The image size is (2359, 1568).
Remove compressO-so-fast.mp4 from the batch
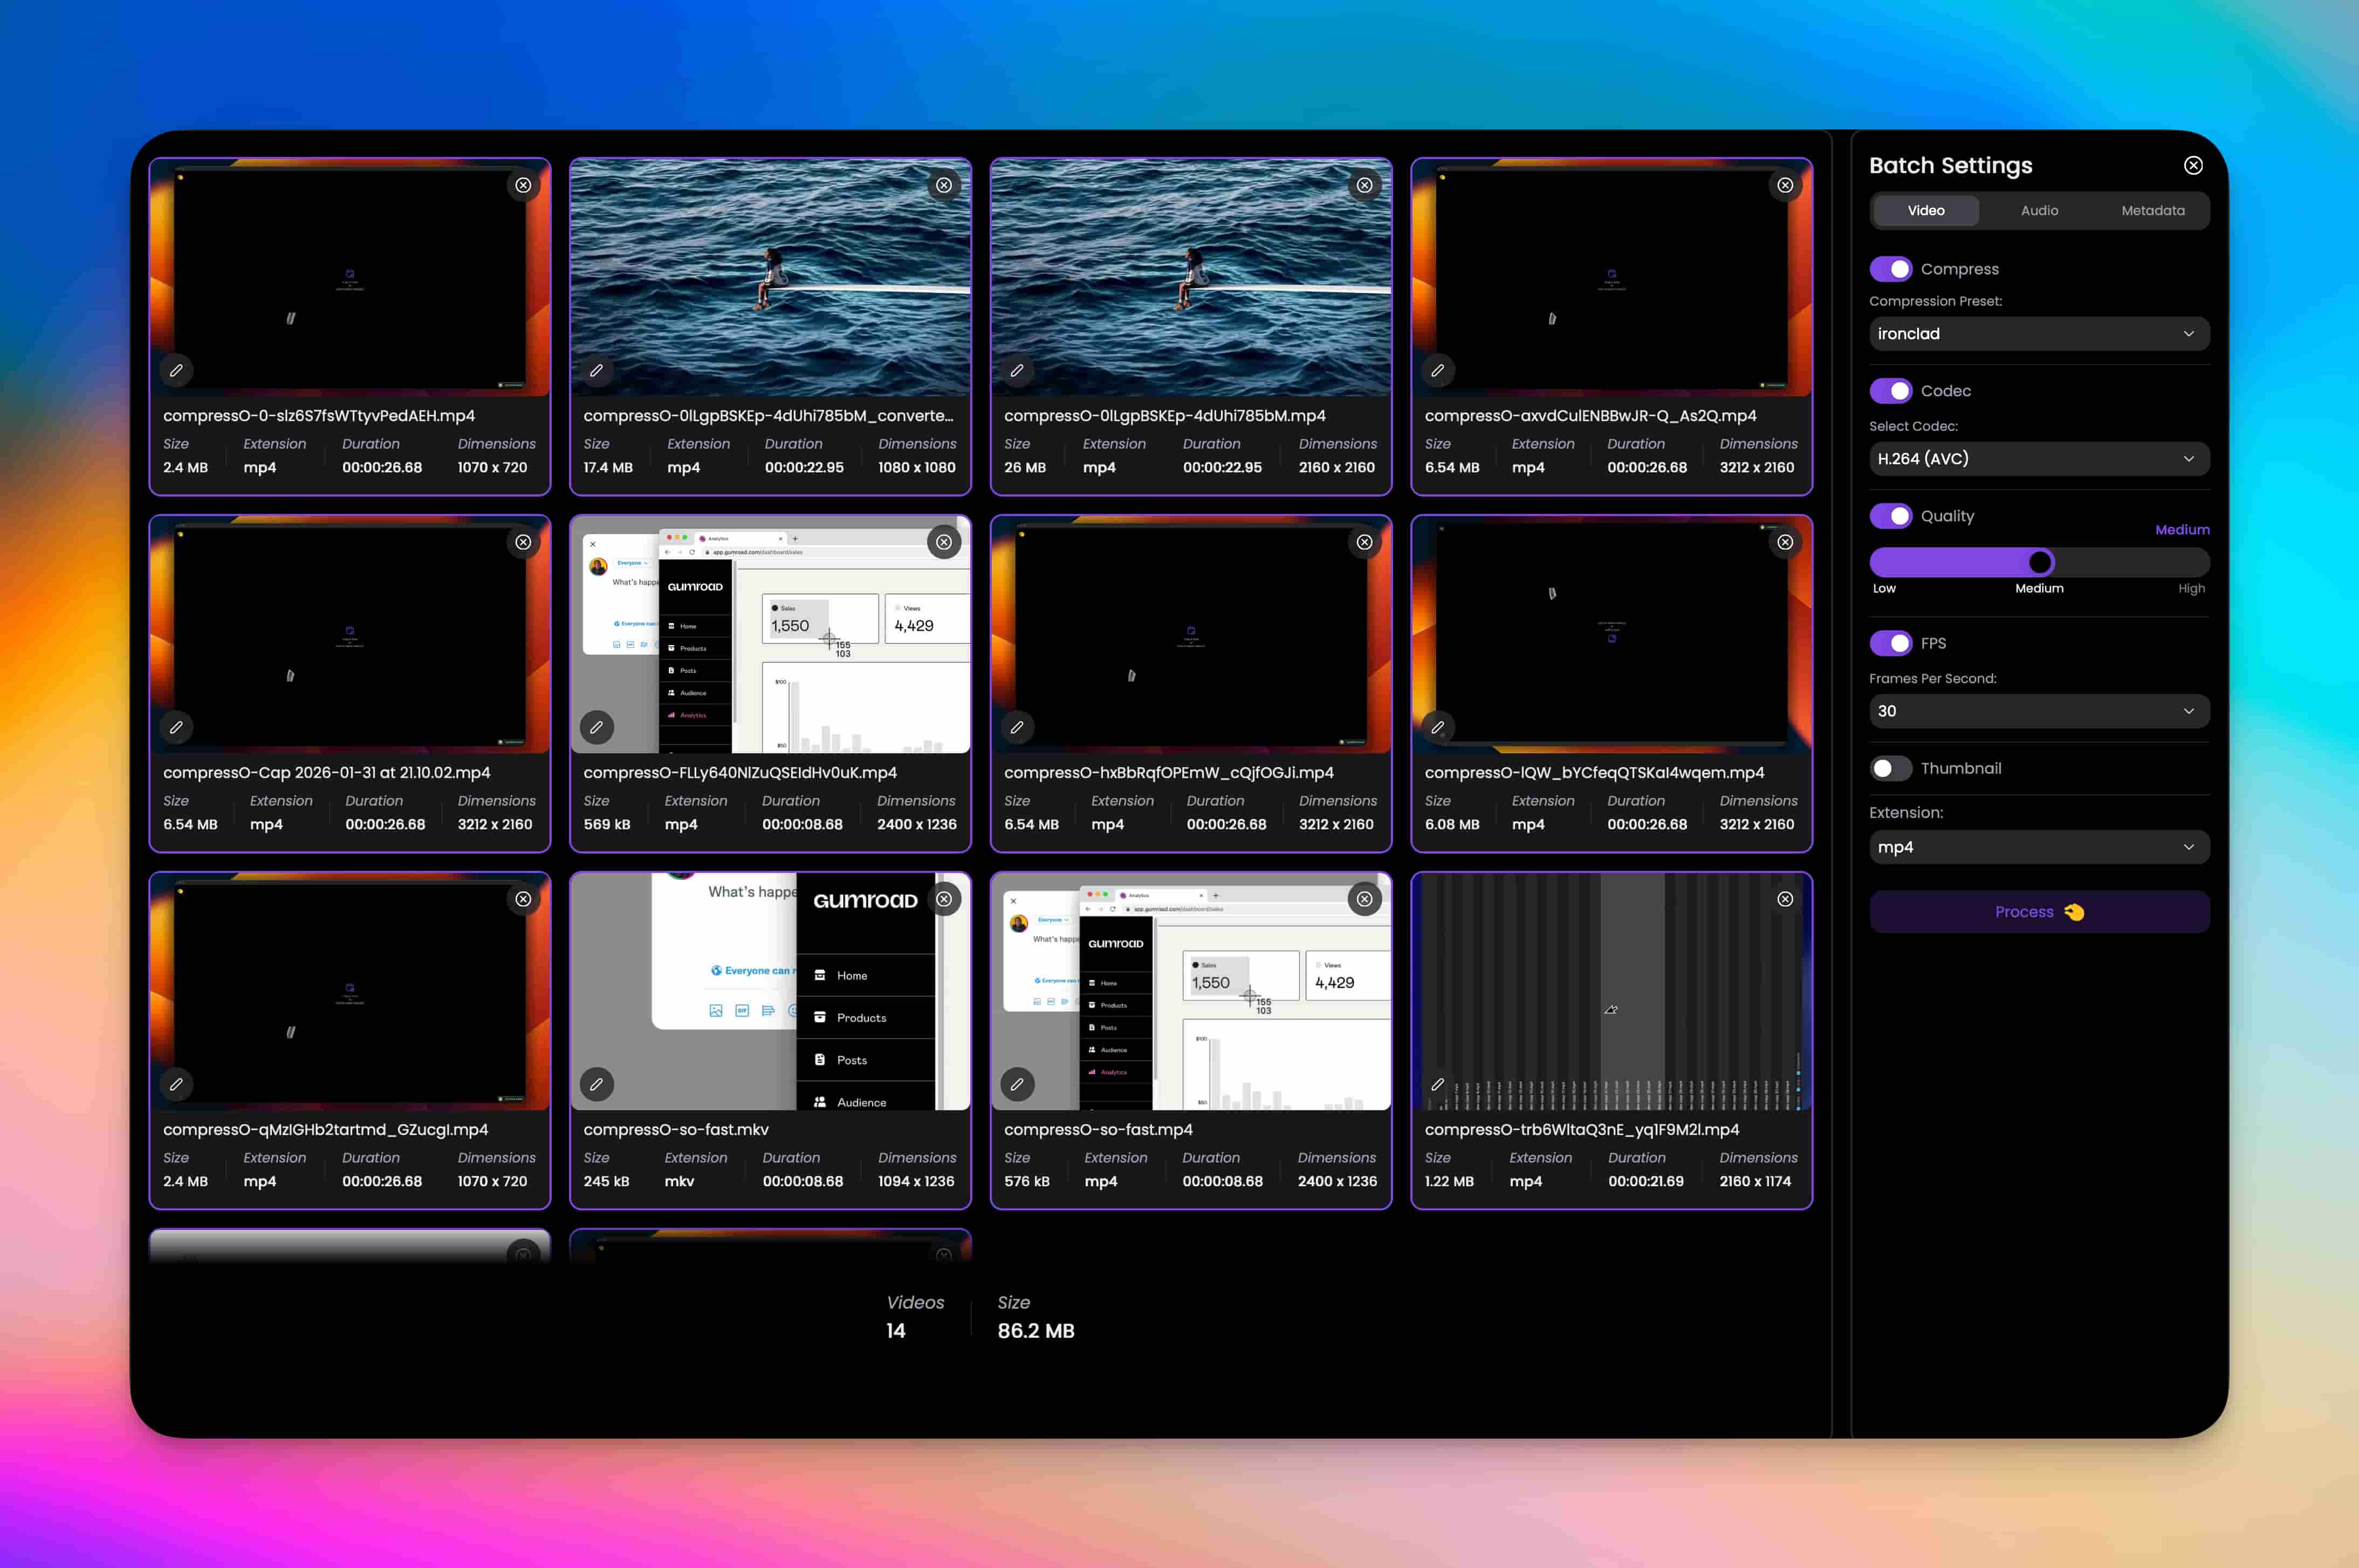1364,899
